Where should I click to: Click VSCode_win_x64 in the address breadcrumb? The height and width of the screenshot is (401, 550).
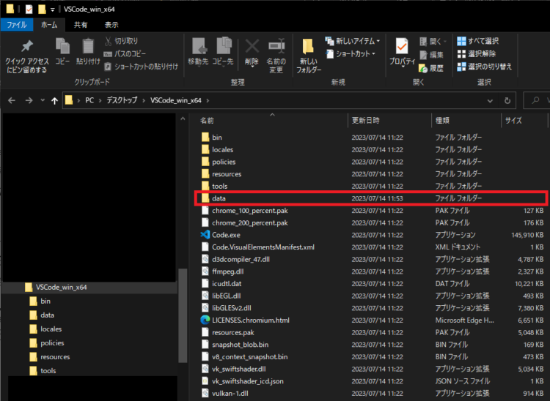coord(176,100)
